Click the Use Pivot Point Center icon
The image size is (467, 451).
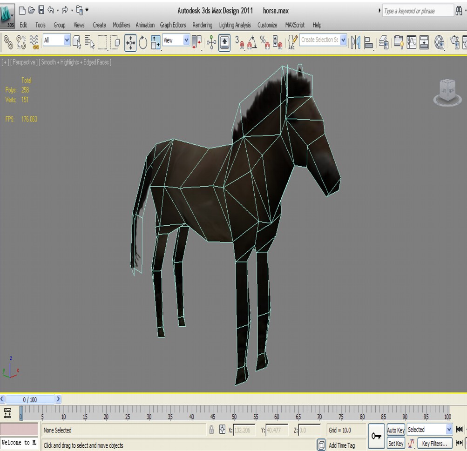(x=196, y=42)
